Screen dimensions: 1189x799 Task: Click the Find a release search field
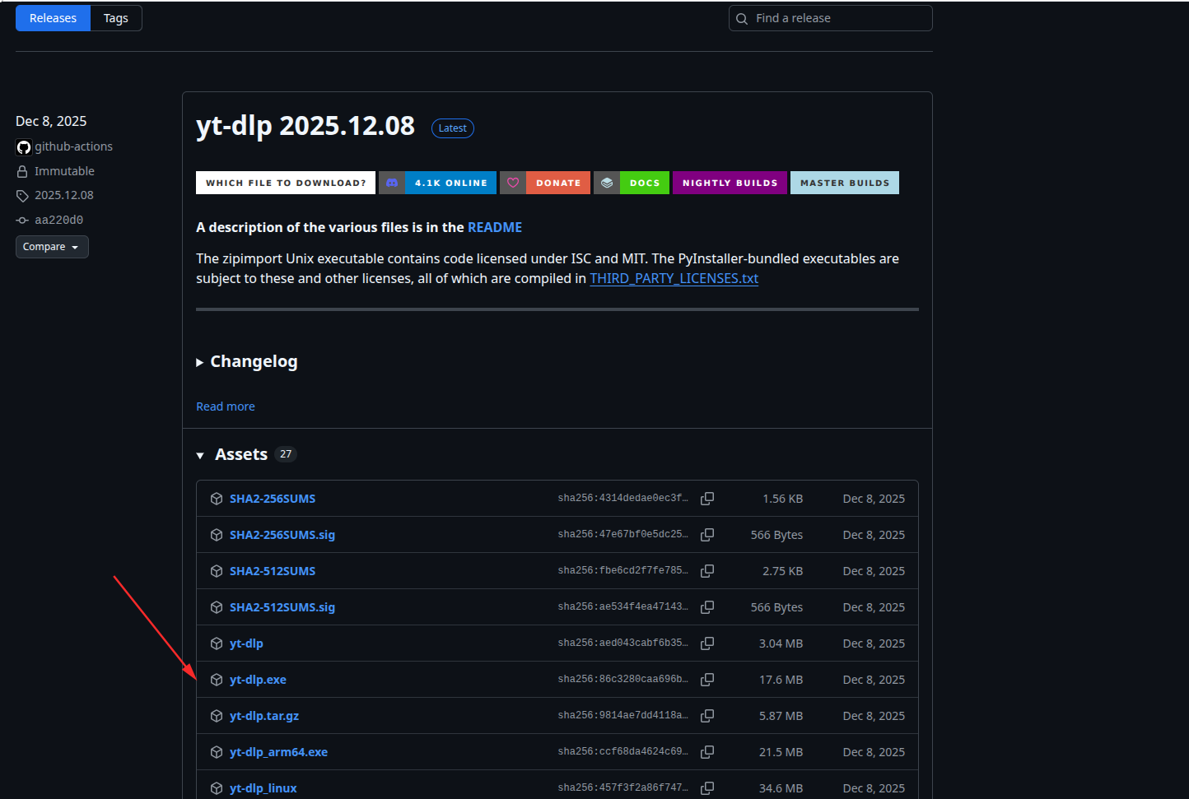tap(832, 18)
